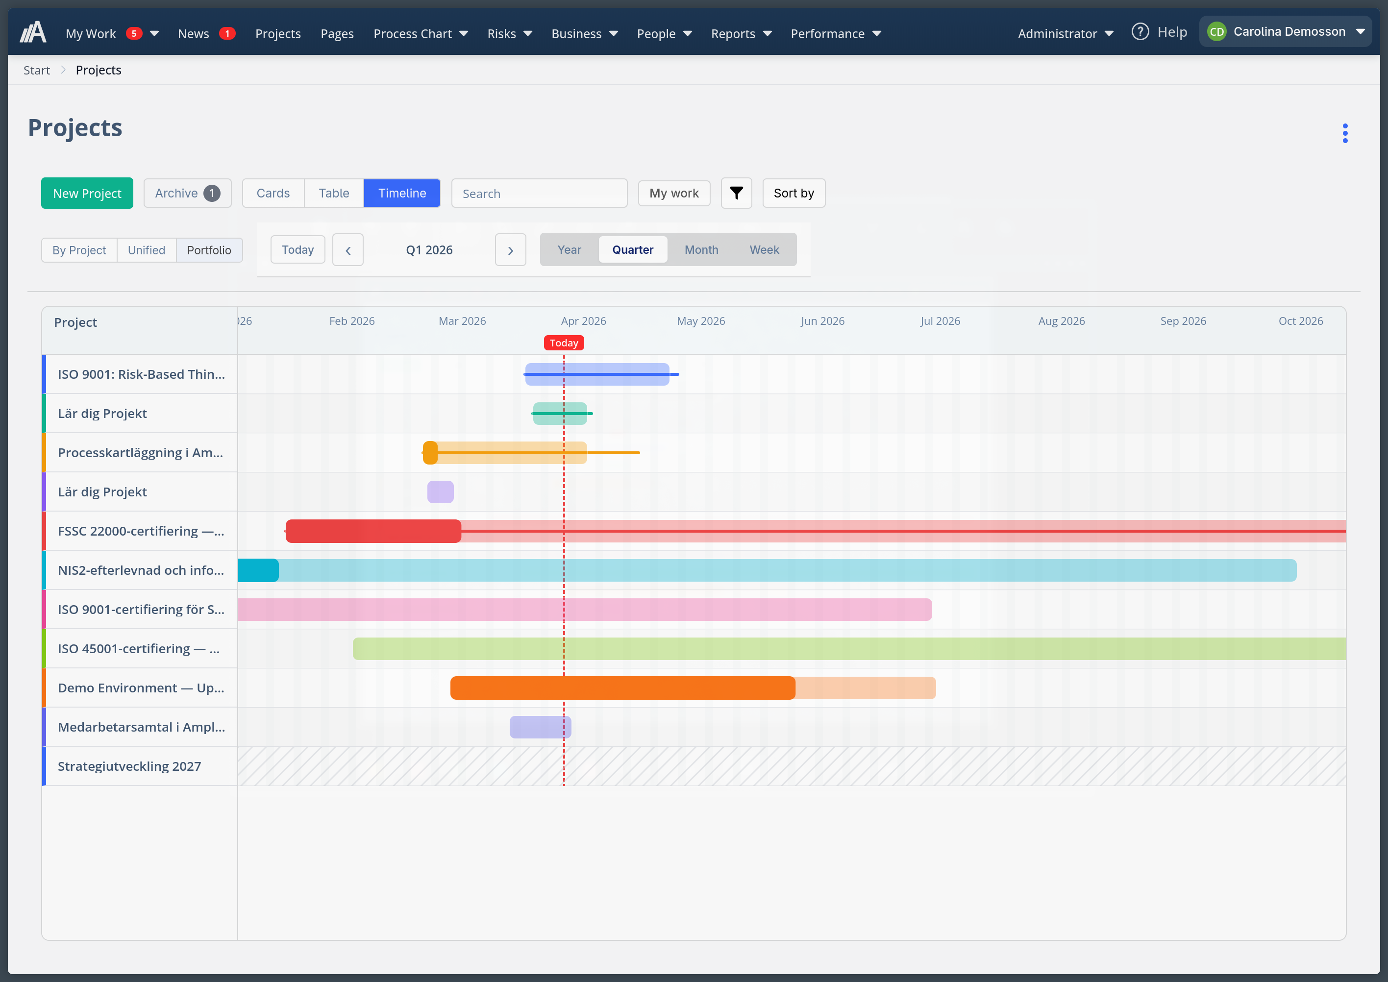Open the Pages menu item
The height and width of the screenshot is (982, 1388).
[x=337, y=33]
